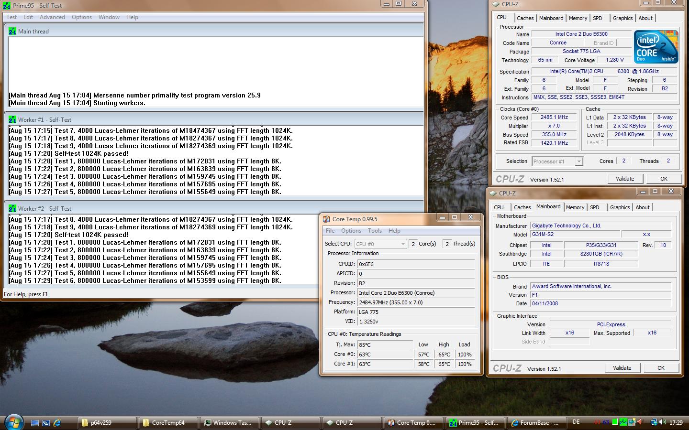Click the Worker #1 Self-Test window icon

point(12,119)
